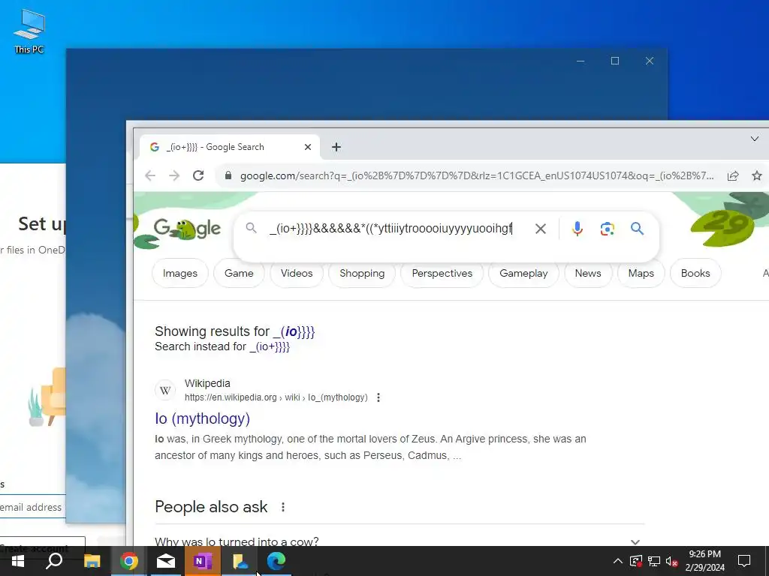
Task: Click the Chrome address bar URL
Action: [477, 175]
